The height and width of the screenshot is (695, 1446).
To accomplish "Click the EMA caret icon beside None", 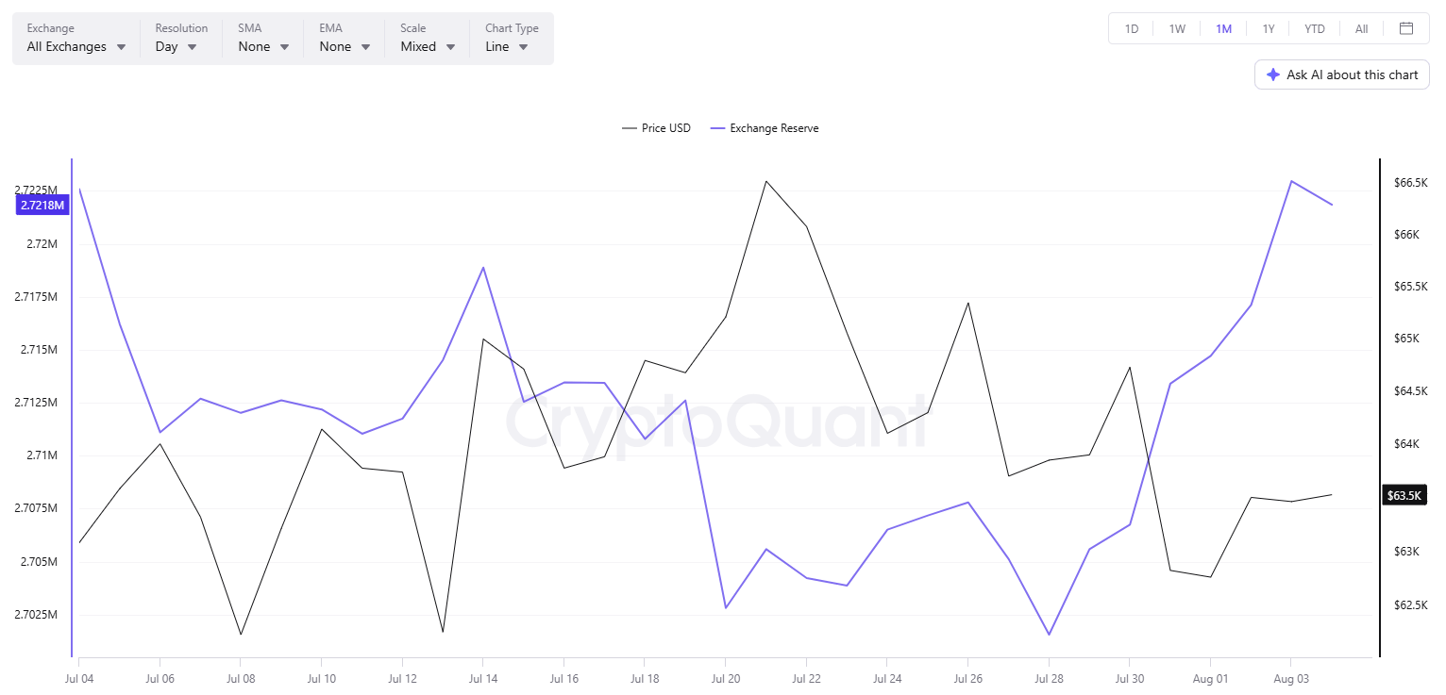I will (365, 47).
